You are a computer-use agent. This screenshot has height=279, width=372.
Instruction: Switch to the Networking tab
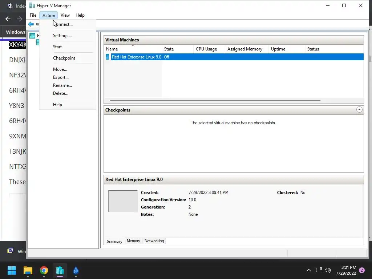pyautogui.click(x=154, y=241)
